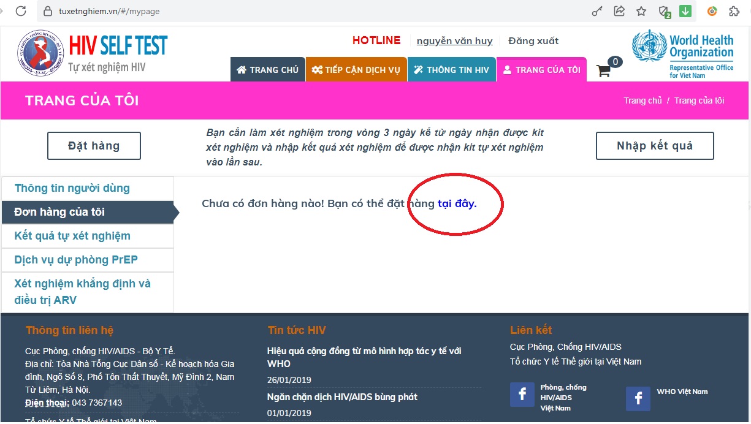Screen dimensions: 751x424
Task: Select Thông tin người dùng in sidebar
Action: coord(72,188)
